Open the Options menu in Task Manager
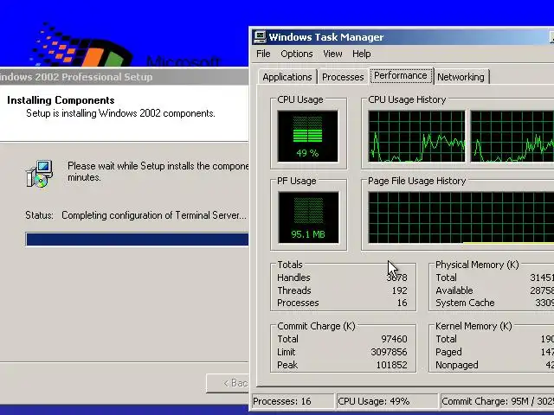 (297, 54)
